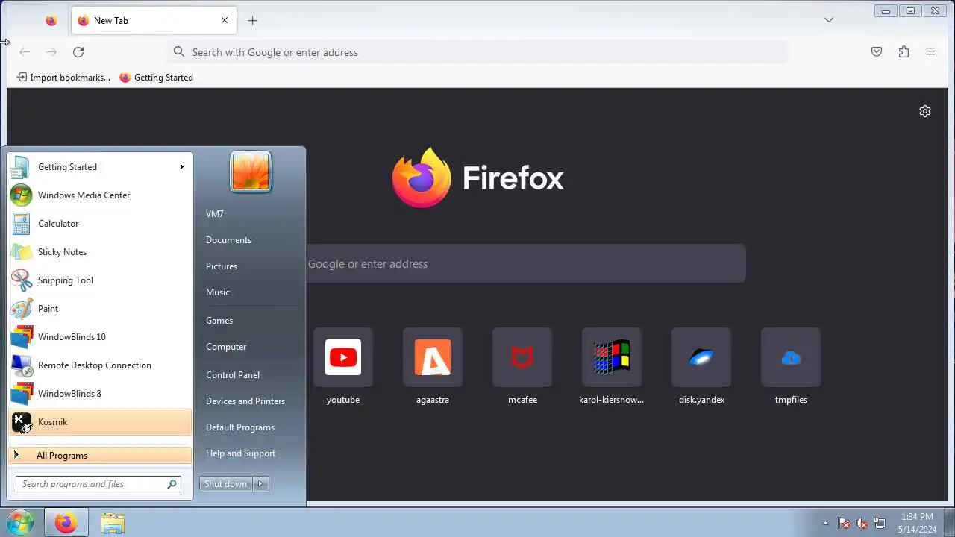The height and width of the screenshot is (537, 955).
Task: Open a new tab with plus button
Action: (252, 21)
